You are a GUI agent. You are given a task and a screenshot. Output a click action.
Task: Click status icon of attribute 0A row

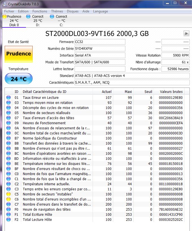tap(8, 128)
